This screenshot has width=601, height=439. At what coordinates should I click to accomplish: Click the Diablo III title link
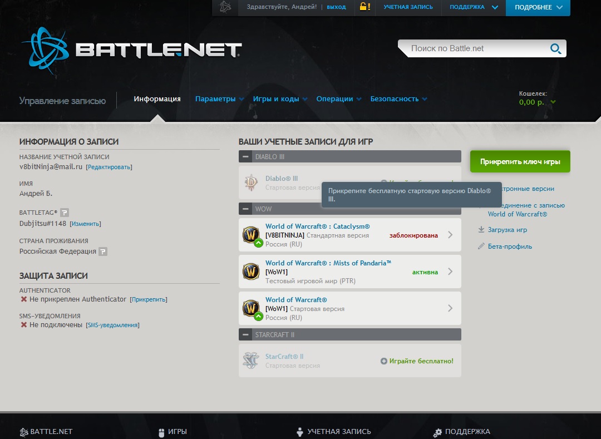[282, 179]
